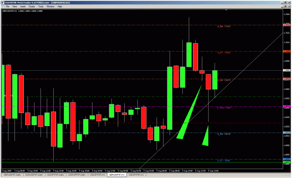Screen dimensions: 292x178
Task: Click the white current price tag on axis
Action: (286, 70)
